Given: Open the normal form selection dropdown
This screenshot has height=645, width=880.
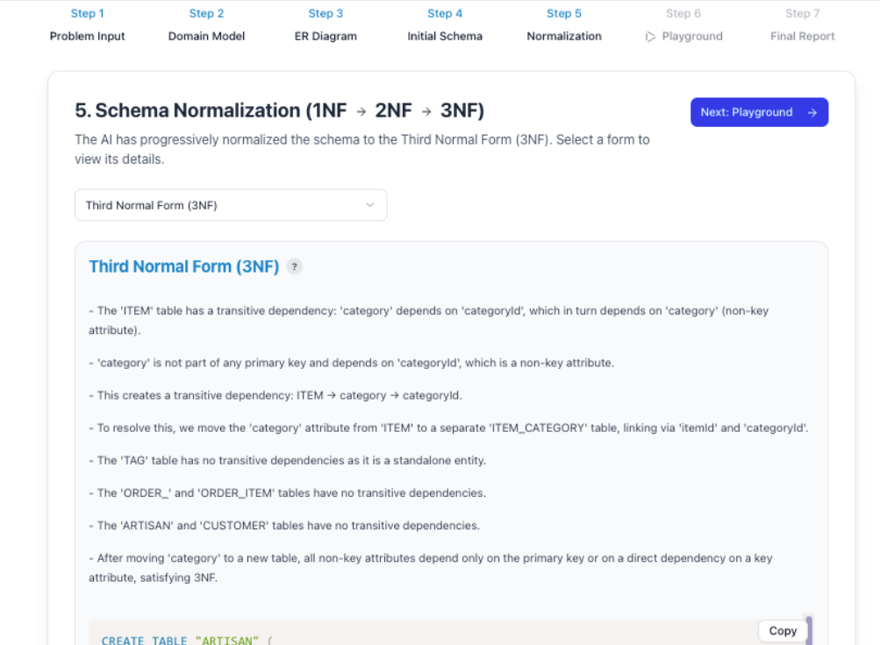Looking at the screenshot, I should coord(231,205).
